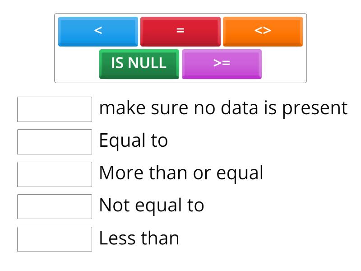The width and height of the screenshot is (361, 271).
Task: Click the 'make sure no data is present' text
Action: pyautogui.click(x=223, y=108)
